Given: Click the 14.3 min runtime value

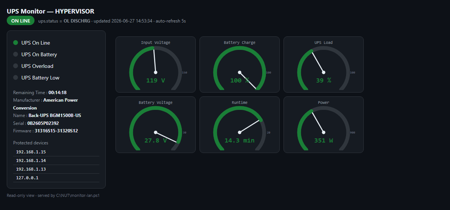Looking at the screenshot, I should (x=240, y=141).
